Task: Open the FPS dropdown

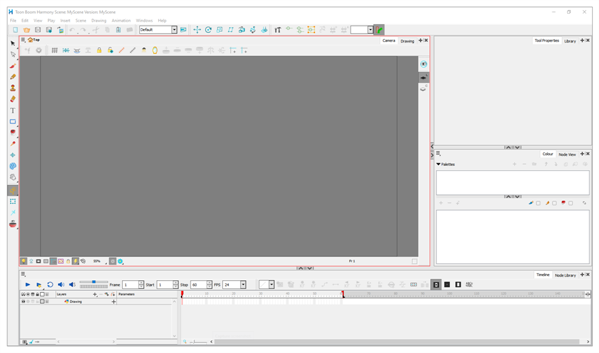Action: 243,285
